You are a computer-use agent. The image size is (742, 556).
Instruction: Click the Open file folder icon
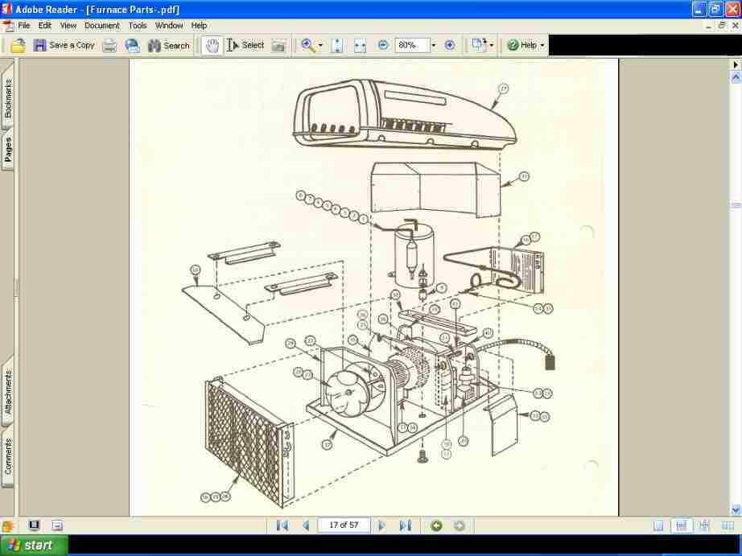18,46
